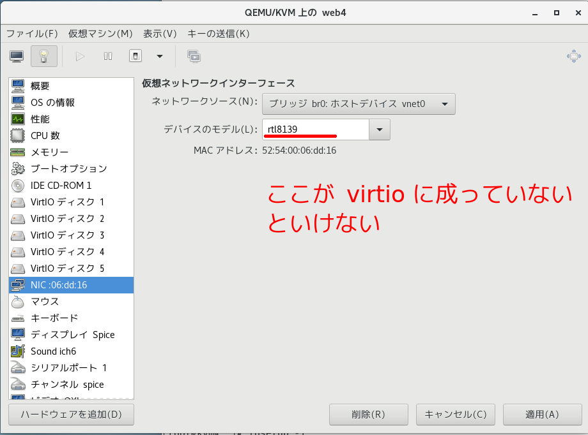Select VirtIO ディスク 3 entry
This screenshot has width=588, height=435.
[71, 235]
